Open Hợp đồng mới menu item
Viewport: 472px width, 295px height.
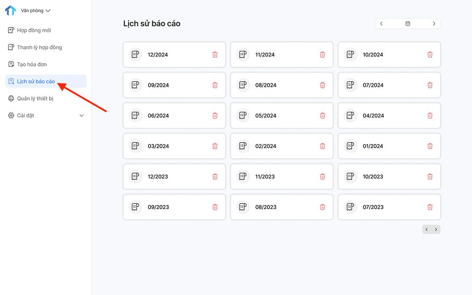34,30
